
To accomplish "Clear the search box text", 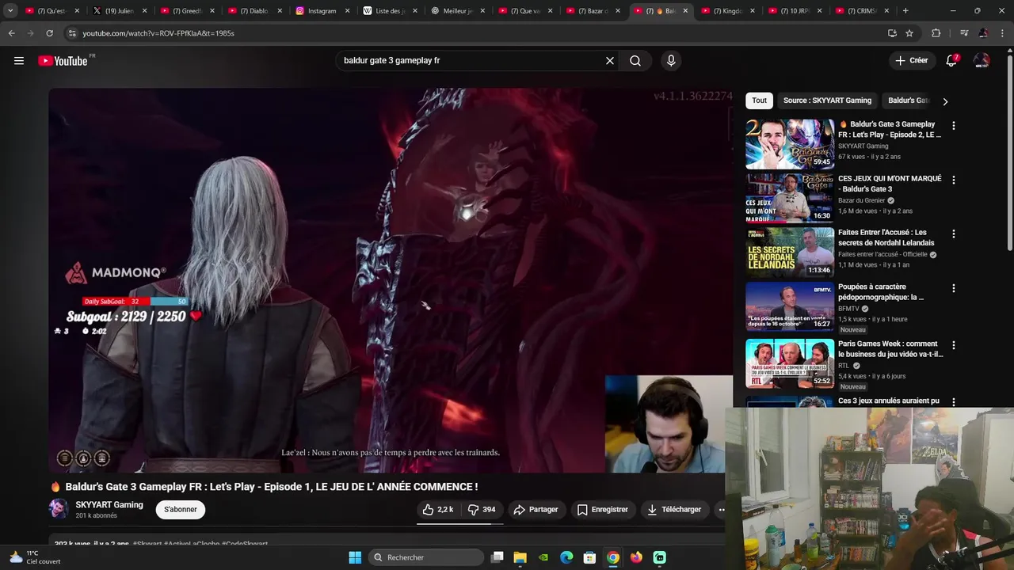I will pos(609,60).
